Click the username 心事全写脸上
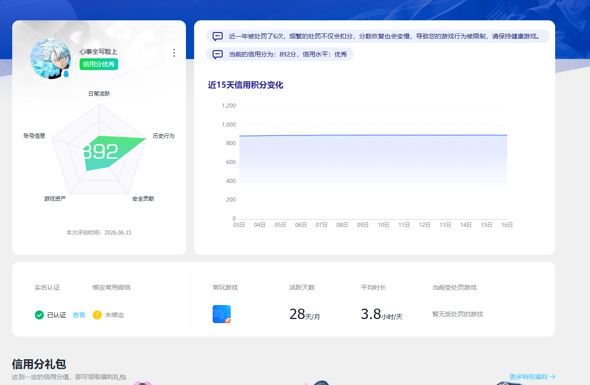This screenshot has height=385, width=590. [98, 52]
